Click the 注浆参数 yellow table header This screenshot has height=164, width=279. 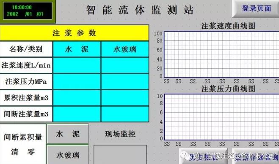[x=74, y=33]
